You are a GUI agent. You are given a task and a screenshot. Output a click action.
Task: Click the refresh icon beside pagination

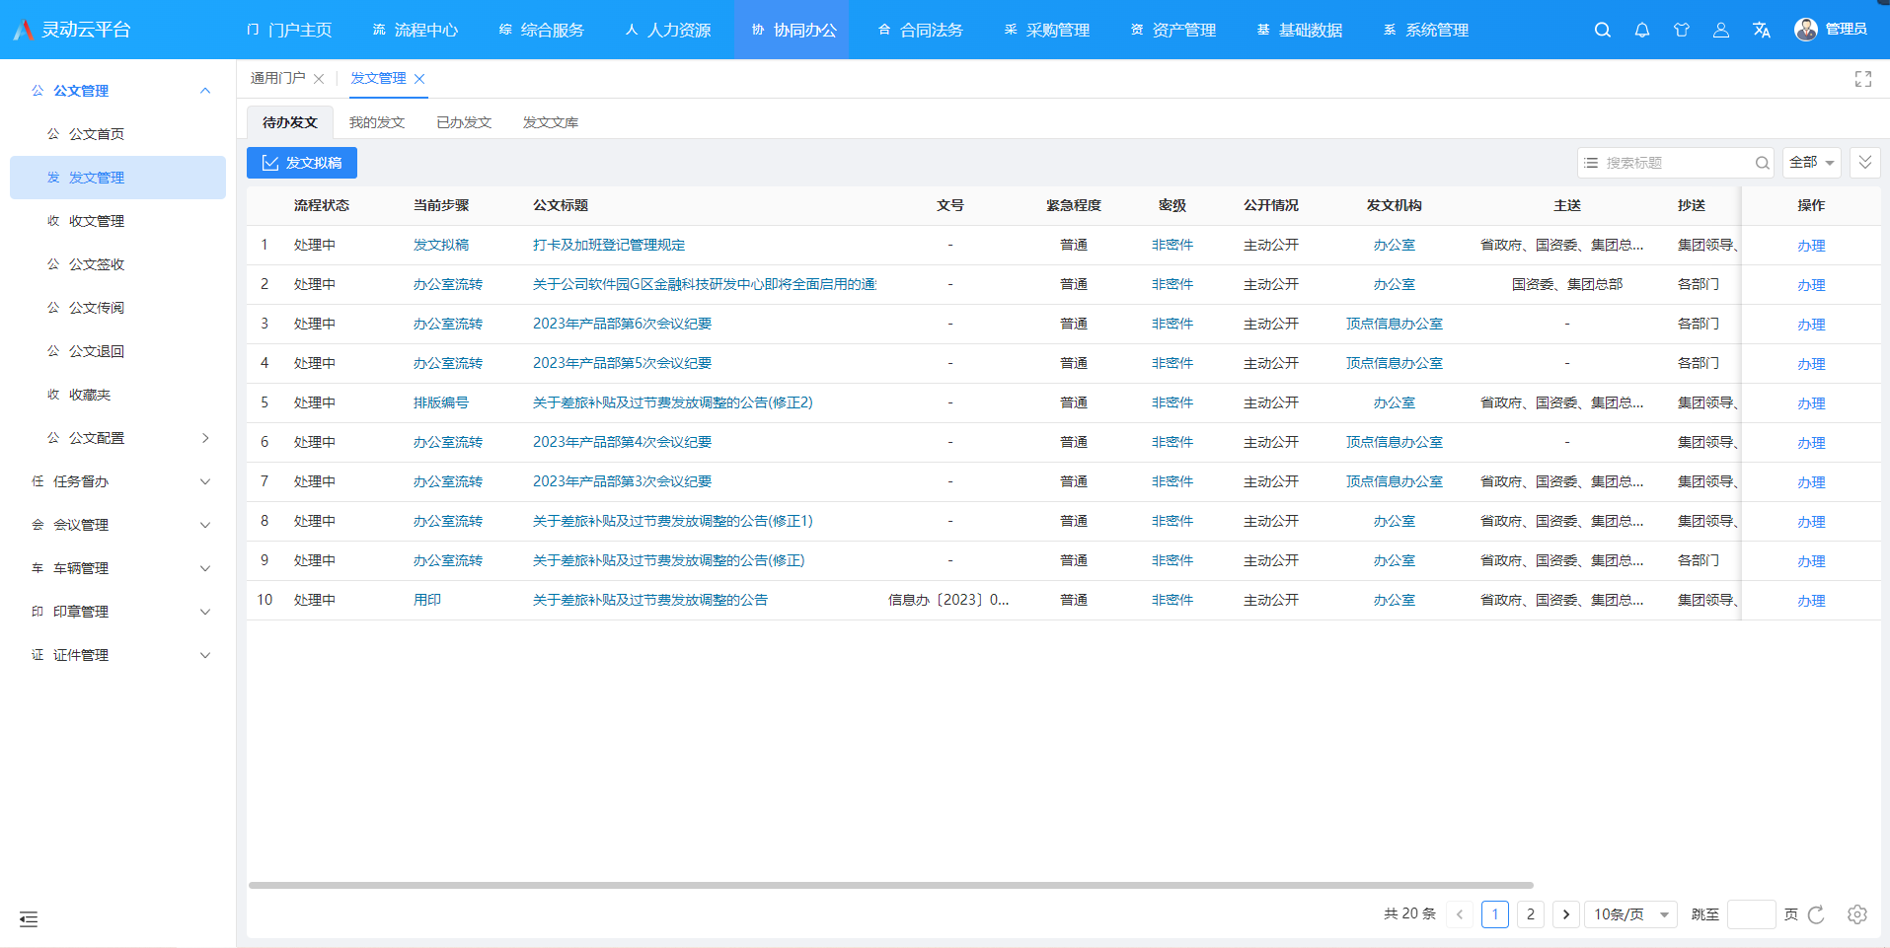(x=1816, y=914)
